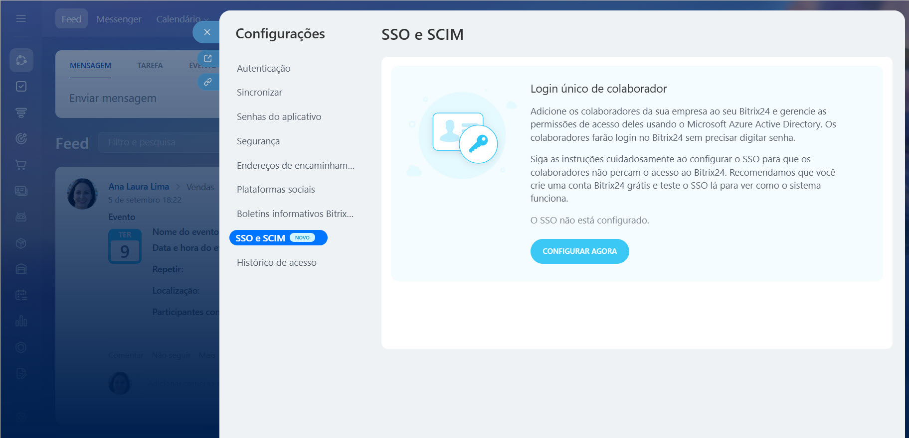Open Senhas do aplicativo section
The width and height of the screenshot is (909, 438).
(x=279, y=116)
